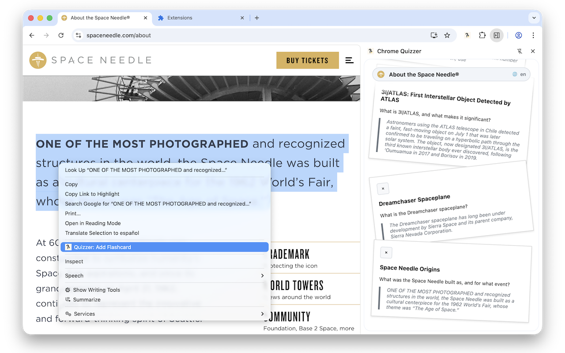Click the side panel icon in the toolbar

pos(497,35)
